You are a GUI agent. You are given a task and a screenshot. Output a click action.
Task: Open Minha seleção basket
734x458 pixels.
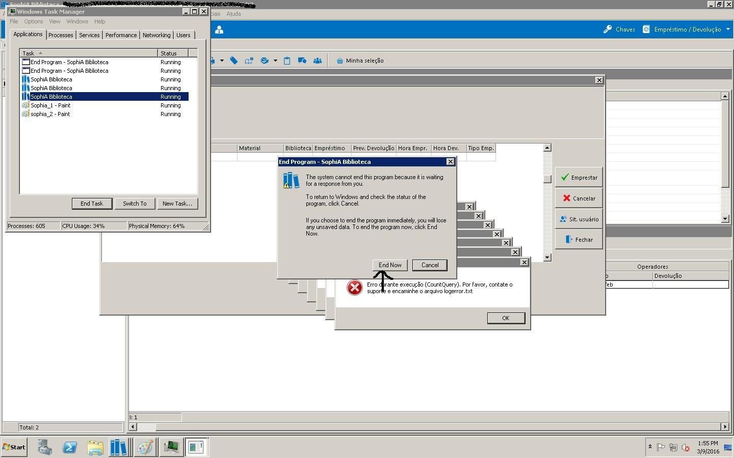click(360, 61)
